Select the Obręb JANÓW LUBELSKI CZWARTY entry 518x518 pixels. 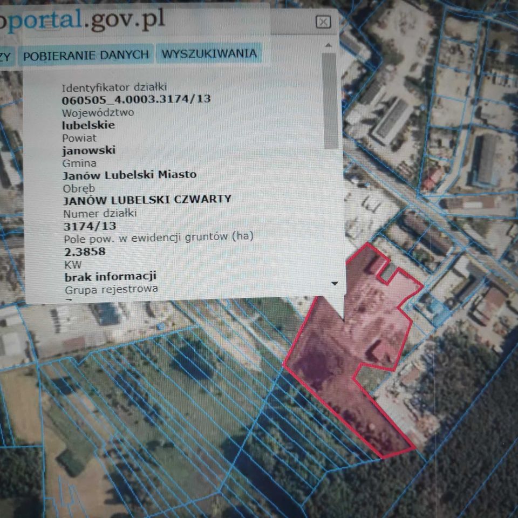point(148,199)
